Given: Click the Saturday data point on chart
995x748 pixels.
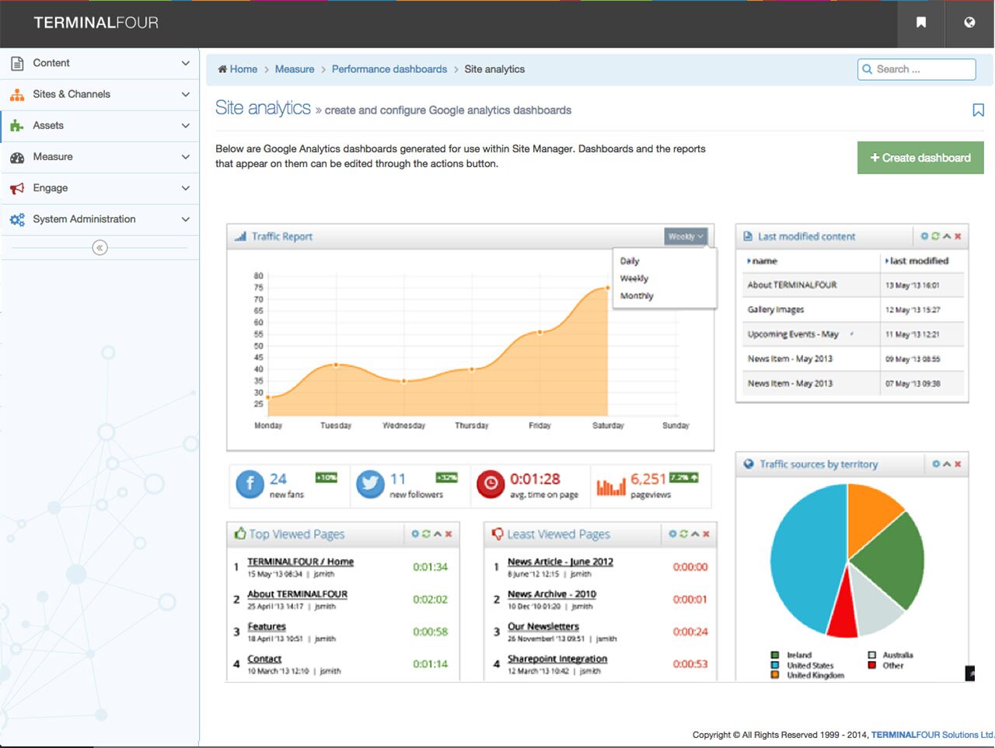Looking at the screenshot, I should point(608,288).
